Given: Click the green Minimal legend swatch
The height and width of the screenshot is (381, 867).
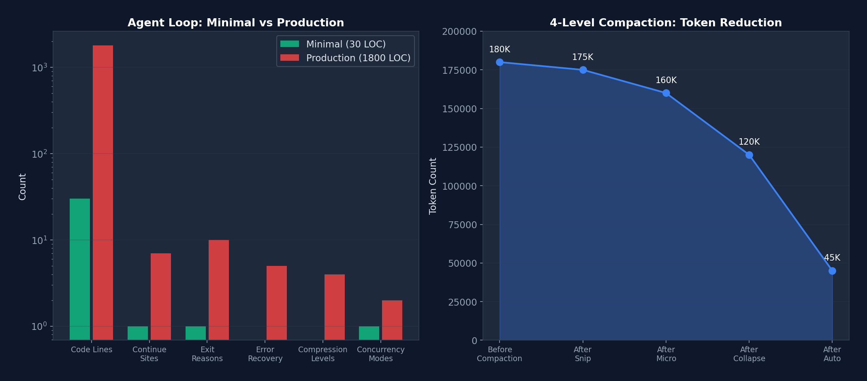Looking at the screenshot, I should (x=290, y=44).
